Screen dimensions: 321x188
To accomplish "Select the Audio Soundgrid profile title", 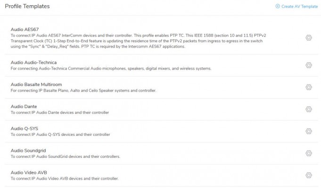I will [28, 151].
